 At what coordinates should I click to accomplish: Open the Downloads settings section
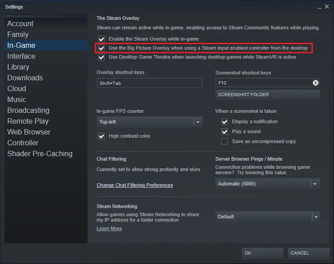(46, 78)
